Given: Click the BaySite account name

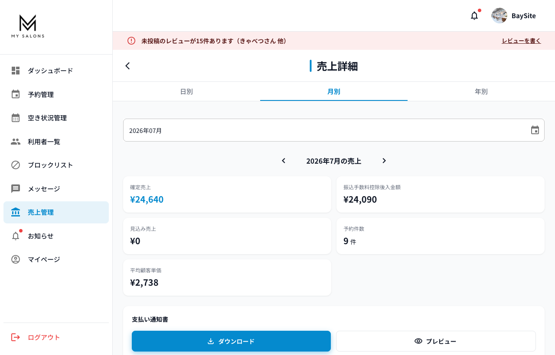Looking at the screenshot, I should pyautogui.click(x=524, y=16).
